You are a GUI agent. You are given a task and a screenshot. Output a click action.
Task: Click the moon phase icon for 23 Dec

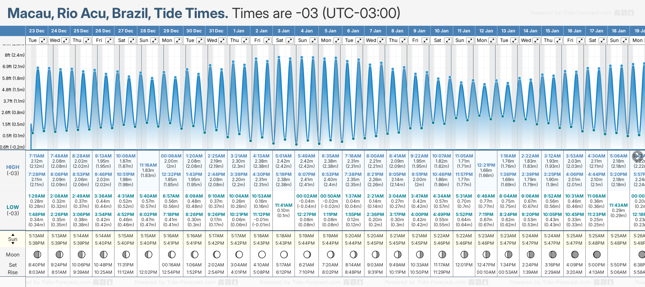(37, 255)
